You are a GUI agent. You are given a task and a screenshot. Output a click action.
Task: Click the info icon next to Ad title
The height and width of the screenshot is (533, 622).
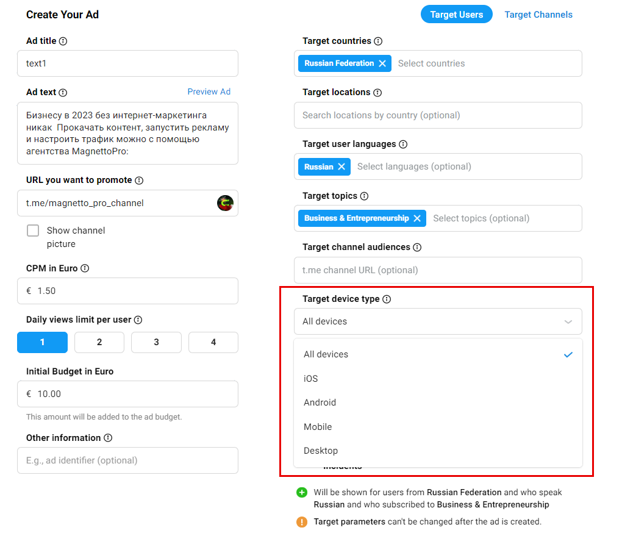(x=63, y=41)
